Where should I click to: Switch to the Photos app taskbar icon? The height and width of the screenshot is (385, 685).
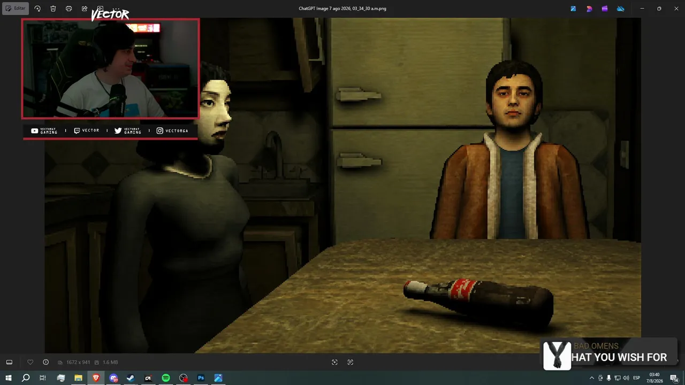coord(218,378)
